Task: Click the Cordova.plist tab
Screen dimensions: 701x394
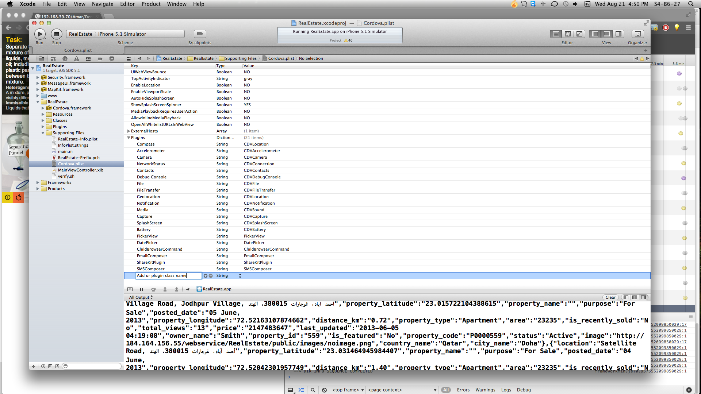Action: point(78,50)
